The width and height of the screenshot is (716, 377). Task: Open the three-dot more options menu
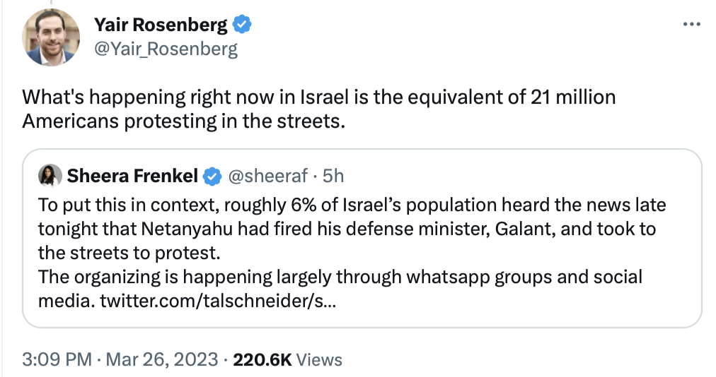coord(691,25)
